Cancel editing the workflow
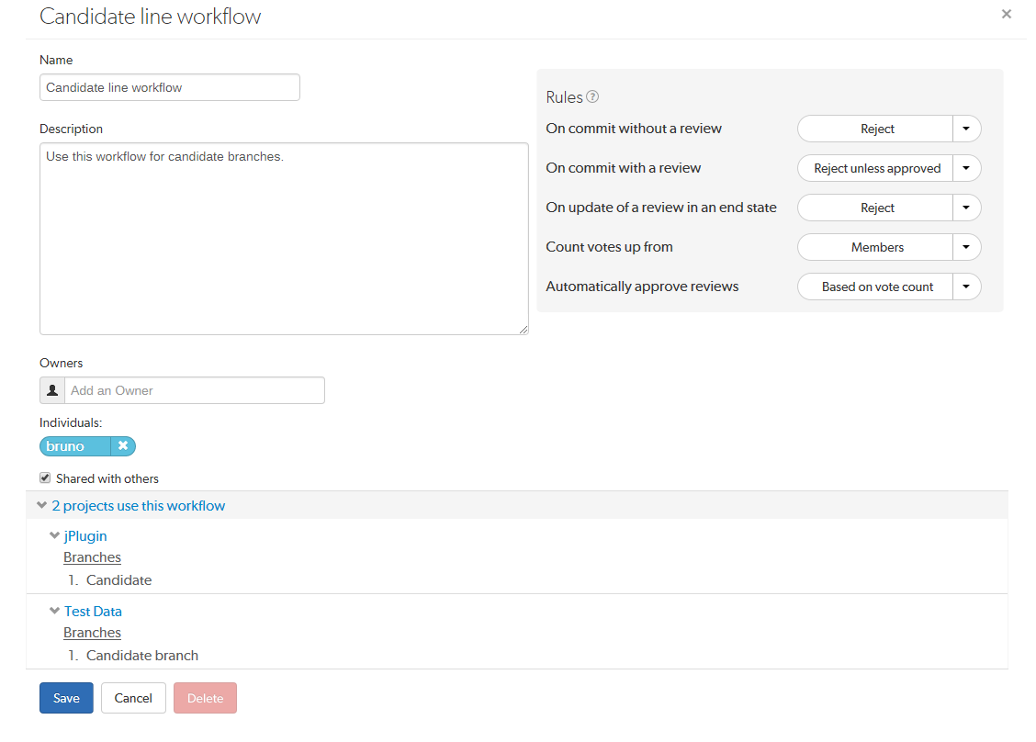This screenshot has width=1036, height=742. pos(133,698)
